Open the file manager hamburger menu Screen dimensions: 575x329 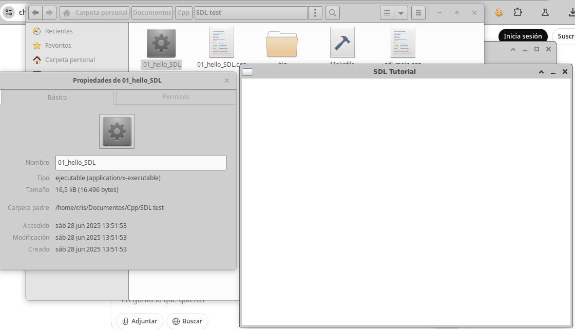[418, 13]
